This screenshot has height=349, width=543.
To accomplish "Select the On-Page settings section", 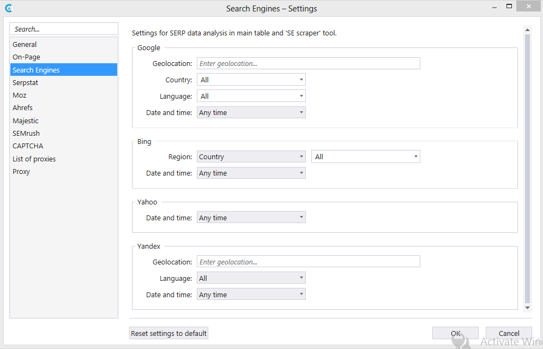I will click(26, 57).
